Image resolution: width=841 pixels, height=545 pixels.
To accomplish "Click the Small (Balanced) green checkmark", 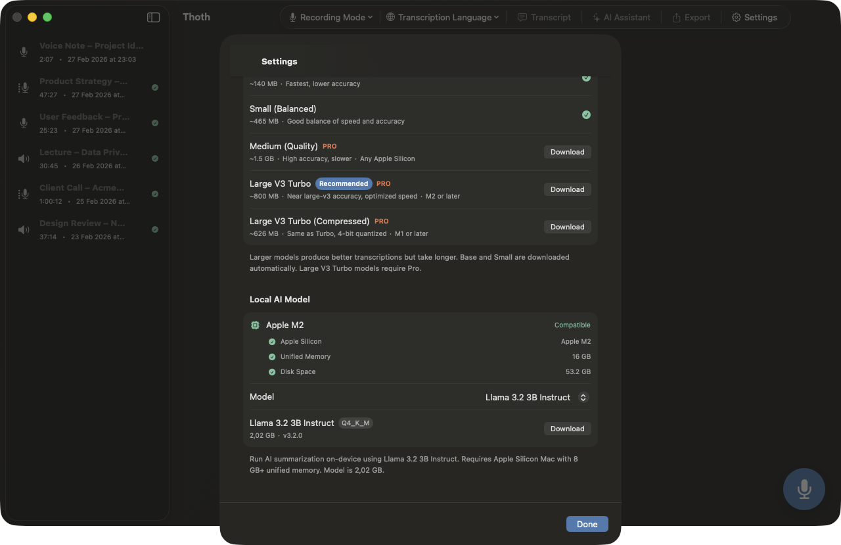I will click(x=586, y=114).
